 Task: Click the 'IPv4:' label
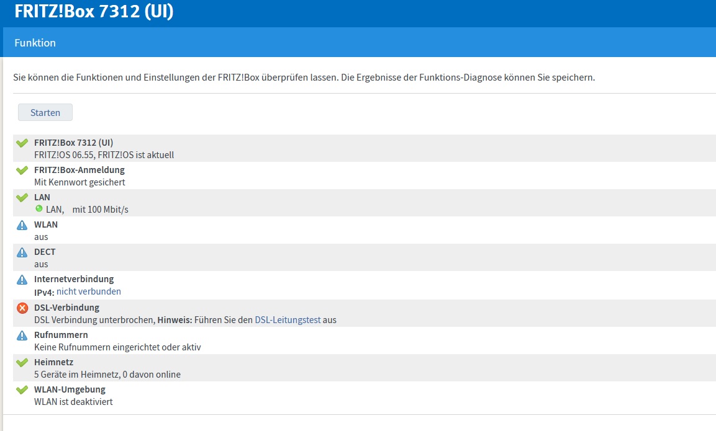click(x=44, y=292)
